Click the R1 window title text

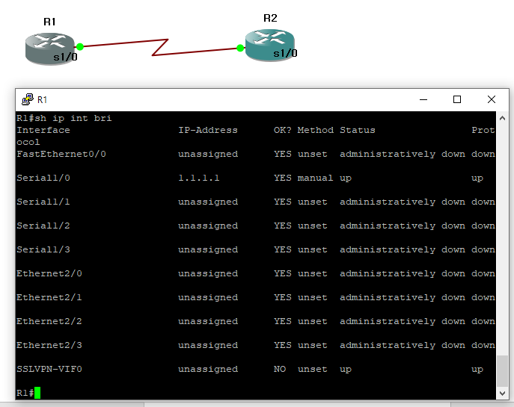coord(43,100)
